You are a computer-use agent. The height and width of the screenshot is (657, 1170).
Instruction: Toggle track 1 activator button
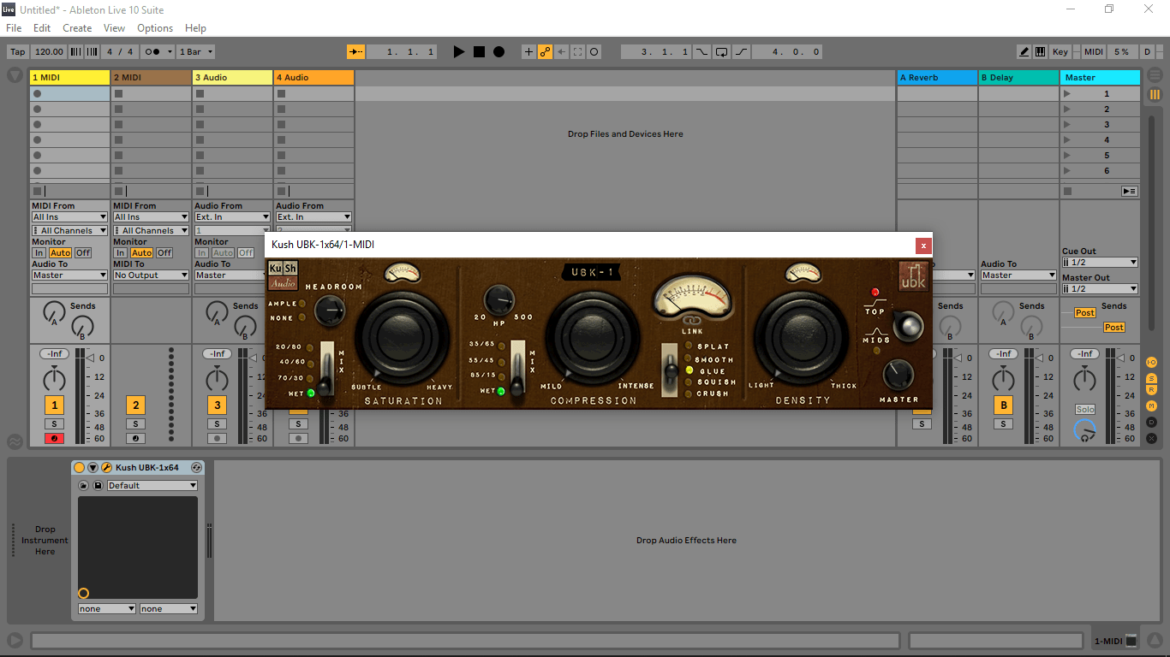(x=54, y=405)
